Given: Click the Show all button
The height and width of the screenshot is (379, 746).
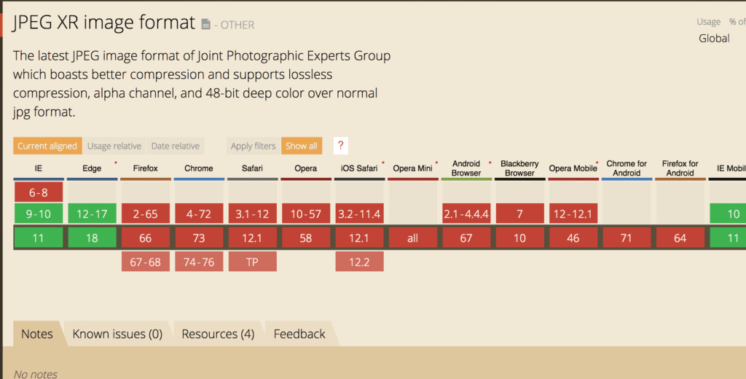Looking at the screenshot, I should (x=302, y=146).
